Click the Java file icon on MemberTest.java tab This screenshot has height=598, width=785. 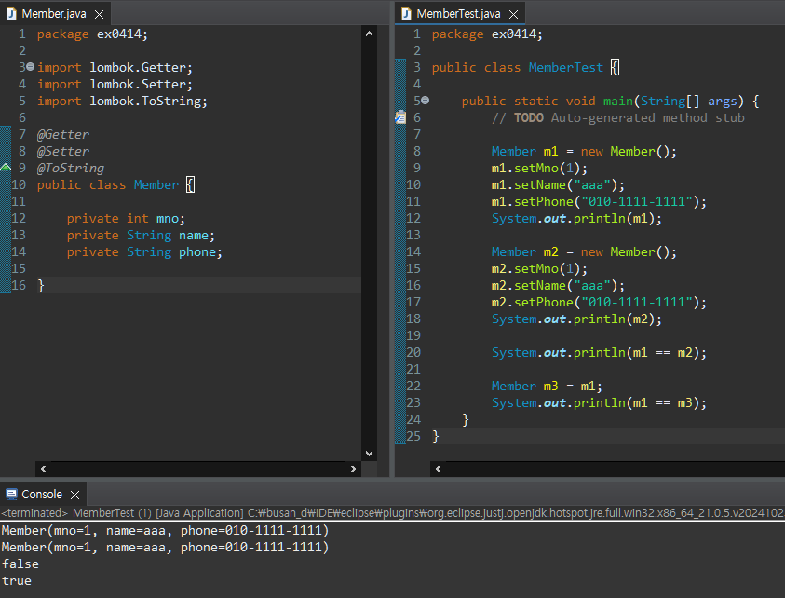pos(406,14)
